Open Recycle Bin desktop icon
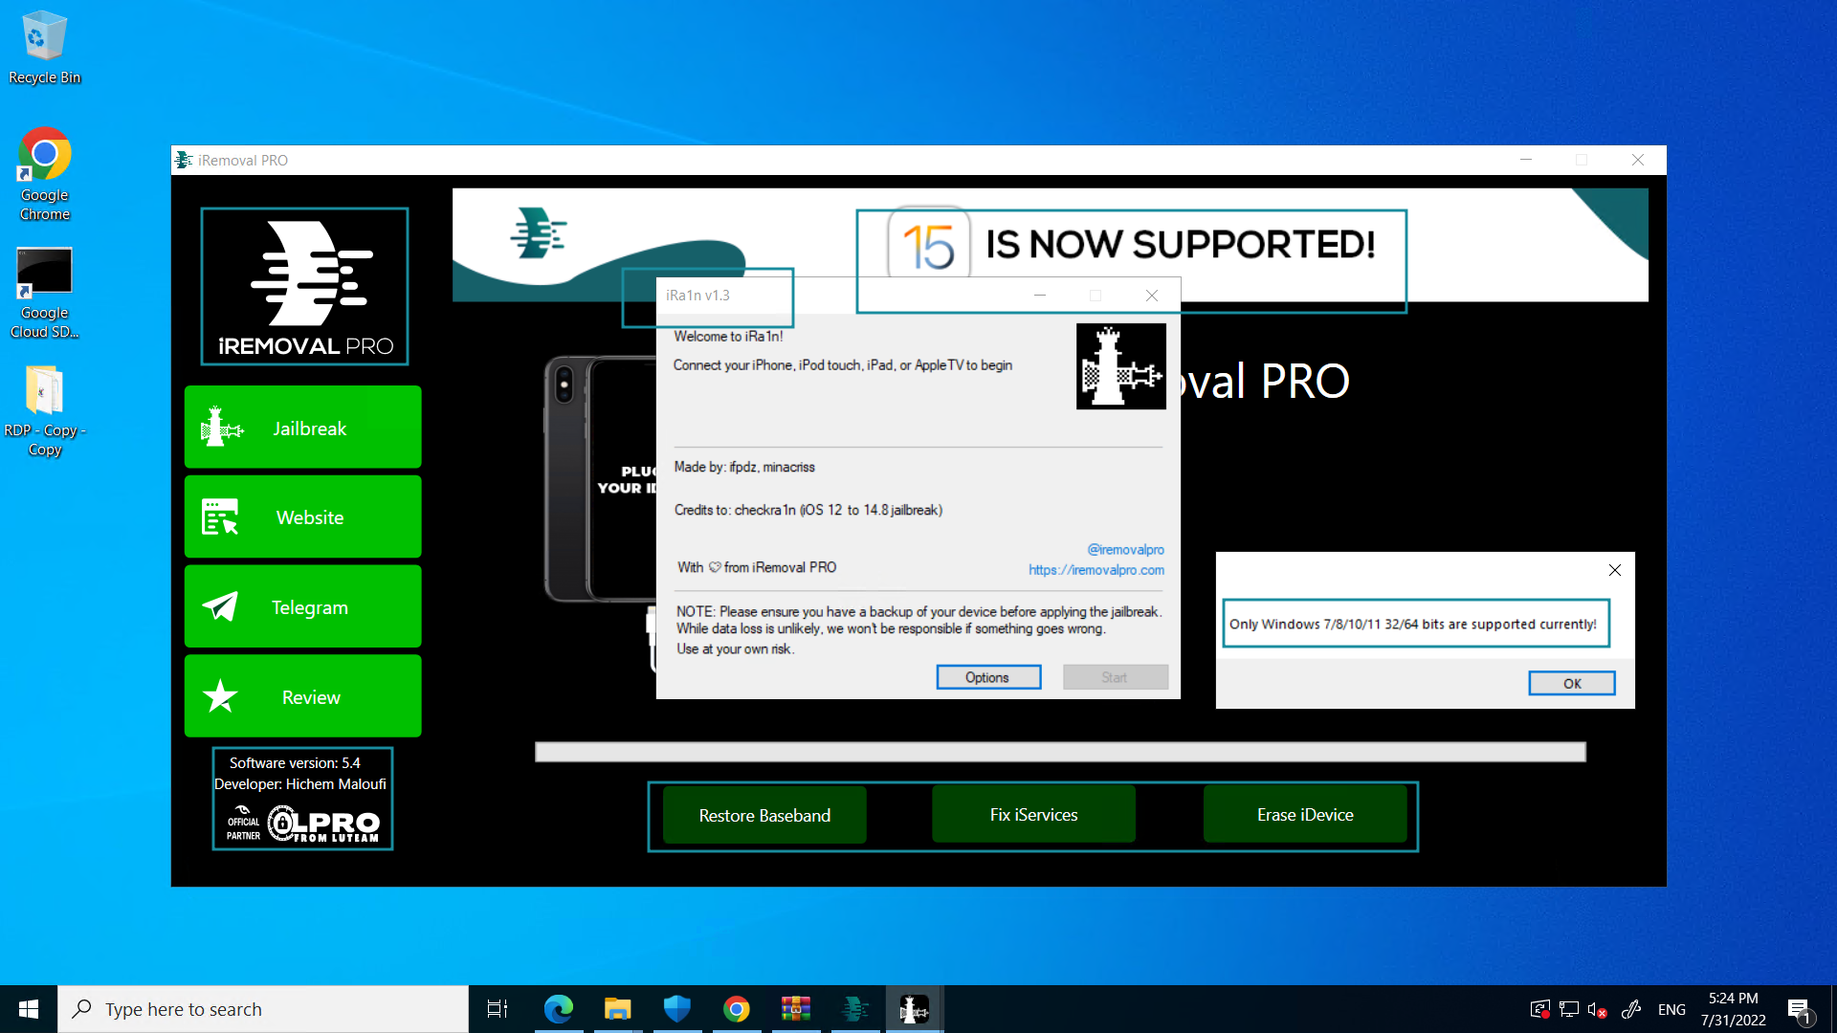The width and height of the screenshot is (1837, 1033). click(44, 48)
